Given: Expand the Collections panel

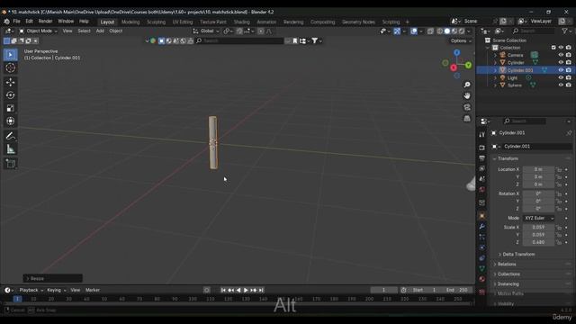Looking at the screenshot, I should tap(508, 274).
